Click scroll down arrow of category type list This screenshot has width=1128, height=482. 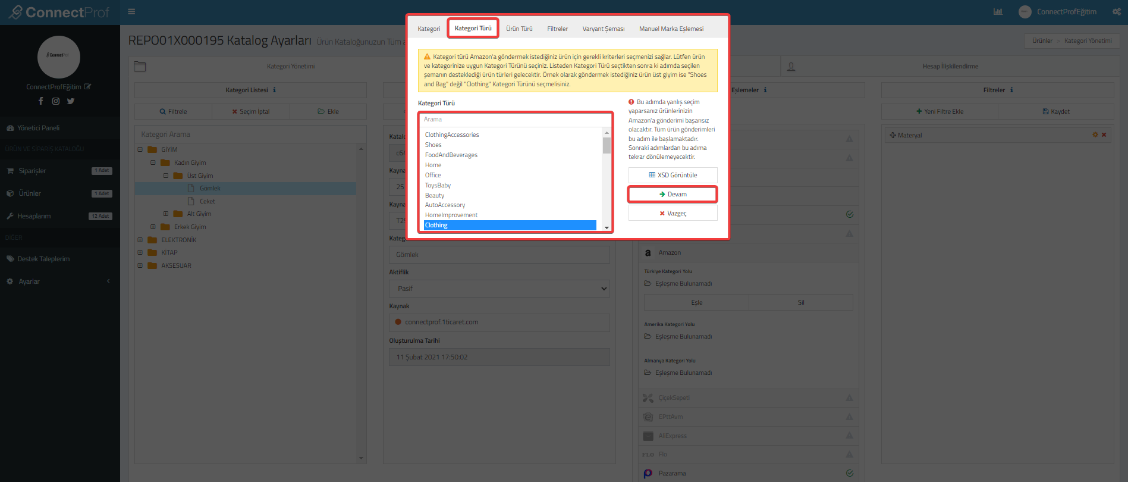tap(607, 227)
